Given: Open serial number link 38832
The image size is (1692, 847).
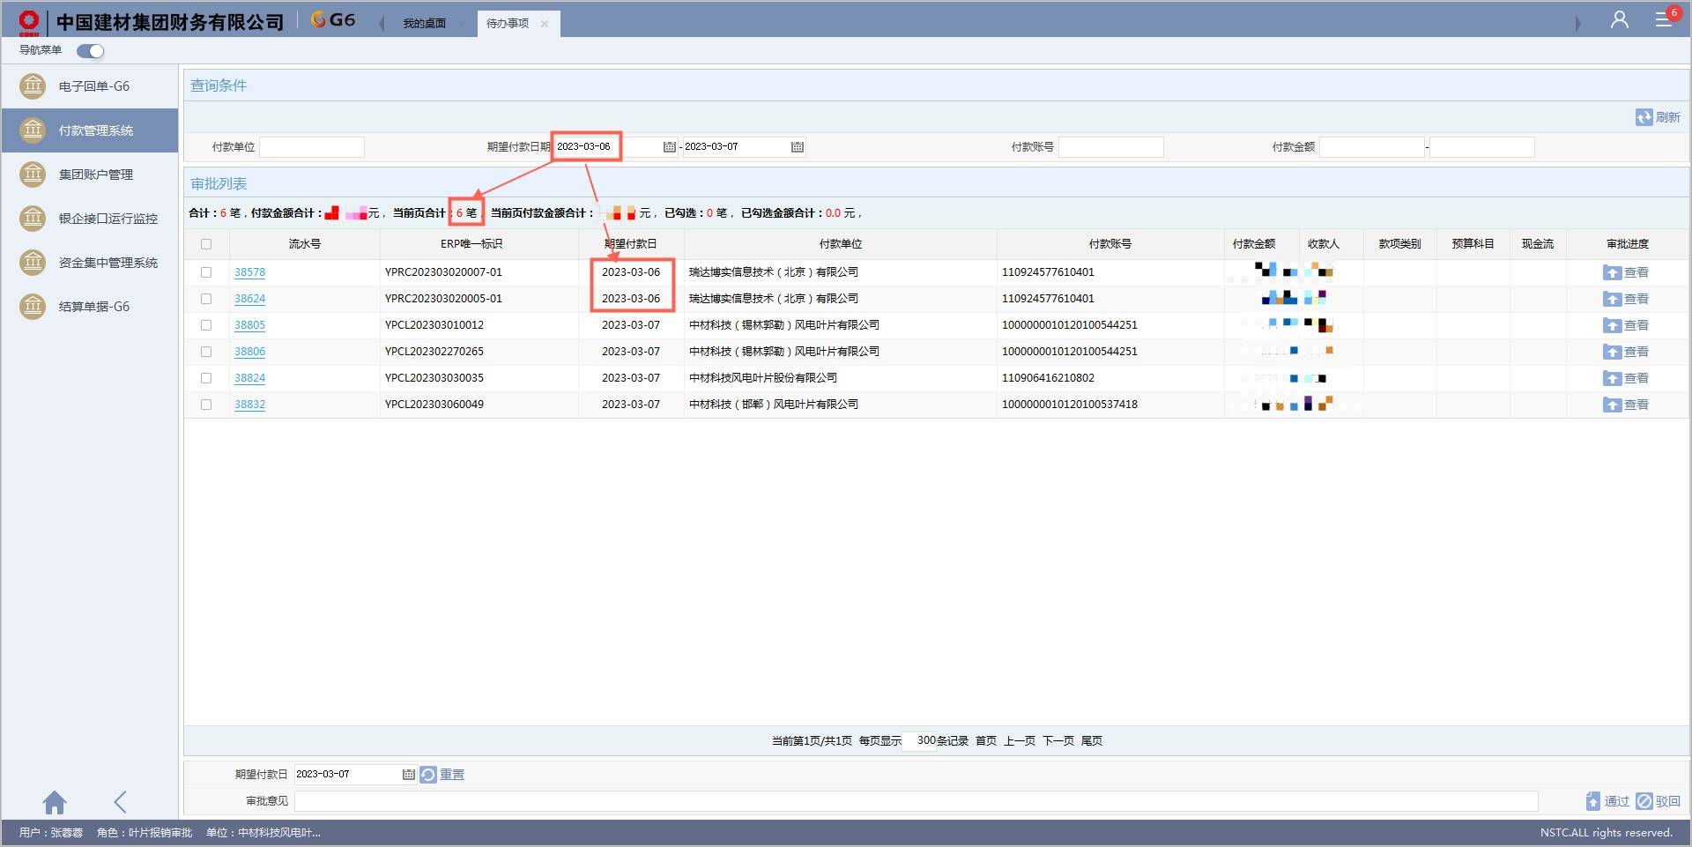Looking at the screenshot, I should [249, 405].
